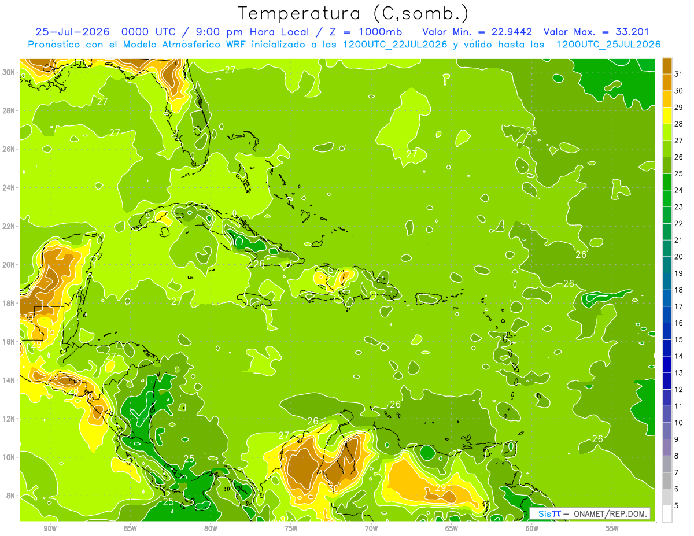Screen dimensions: 694x536
Task: Click the legend scale value '31'
Action: click(679, 74)
